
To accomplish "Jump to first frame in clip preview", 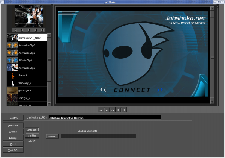I will (x=15, y=30).
